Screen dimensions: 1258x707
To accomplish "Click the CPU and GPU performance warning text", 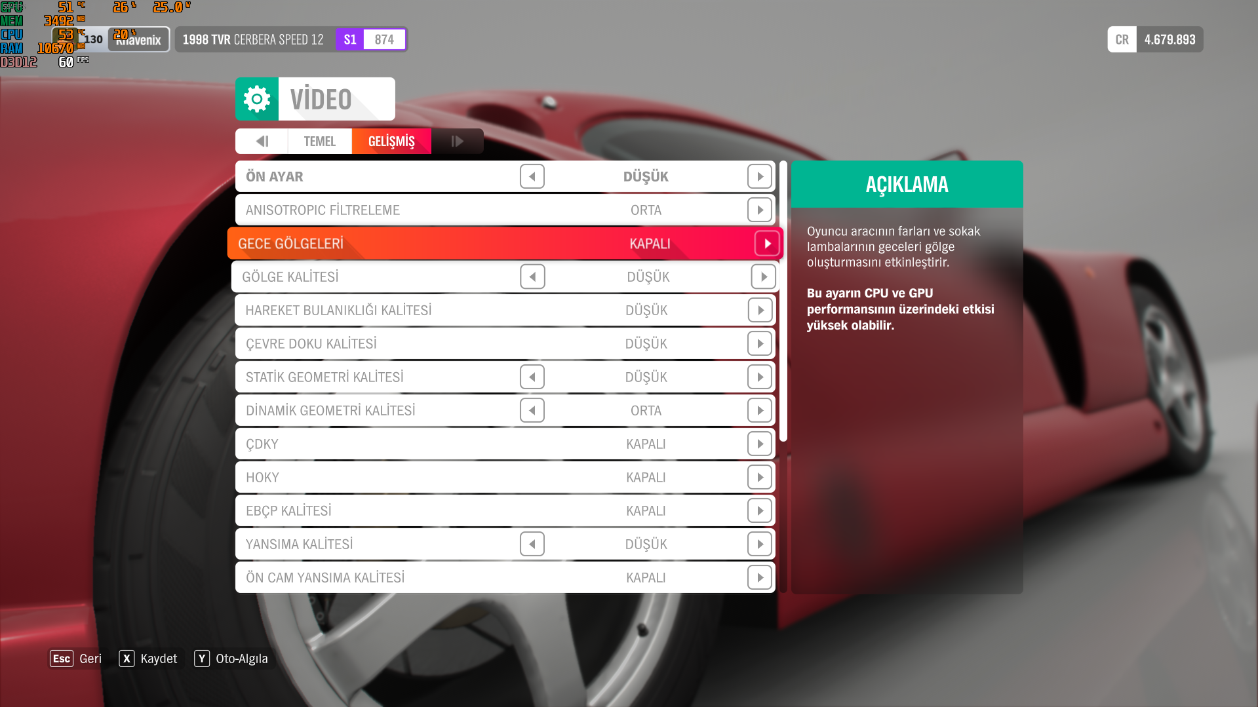I will click(x=900, y=309).
